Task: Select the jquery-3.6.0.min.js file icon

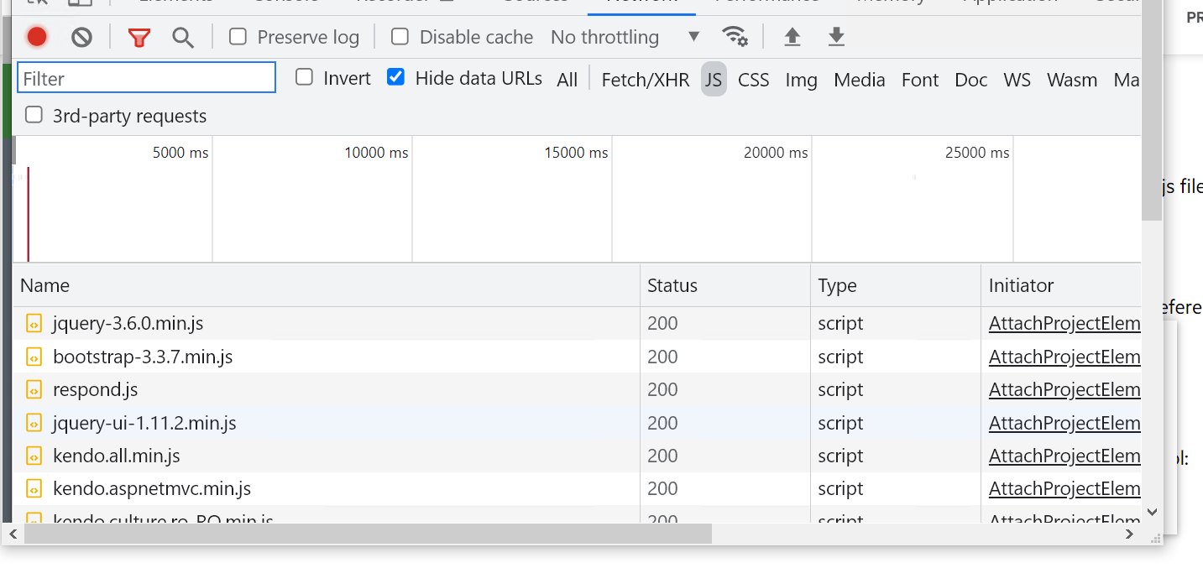Action: 34,324
